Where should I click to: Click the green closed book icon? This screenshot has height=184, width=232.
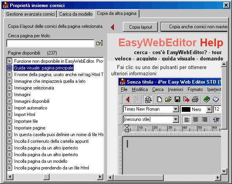point(207,99)
